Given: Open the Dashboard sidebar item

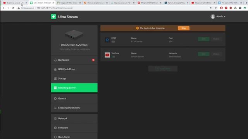Looking at the screenshot, I should 74,60.
